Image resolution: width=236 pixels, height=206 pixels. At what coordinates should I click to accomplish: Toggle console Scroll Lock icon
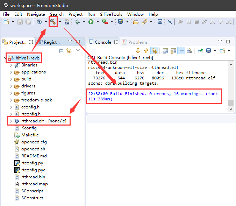pyautogui.click(x=173, y=51)
